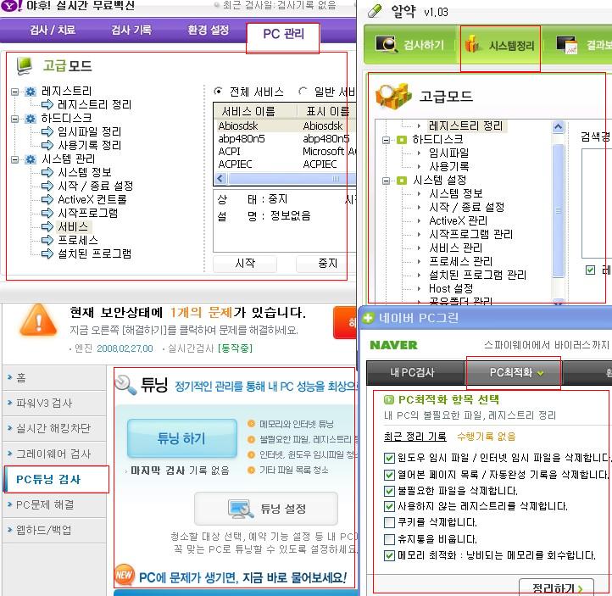
Task: Switch to 검사 / 치료 tab
Action: [53, 30]
